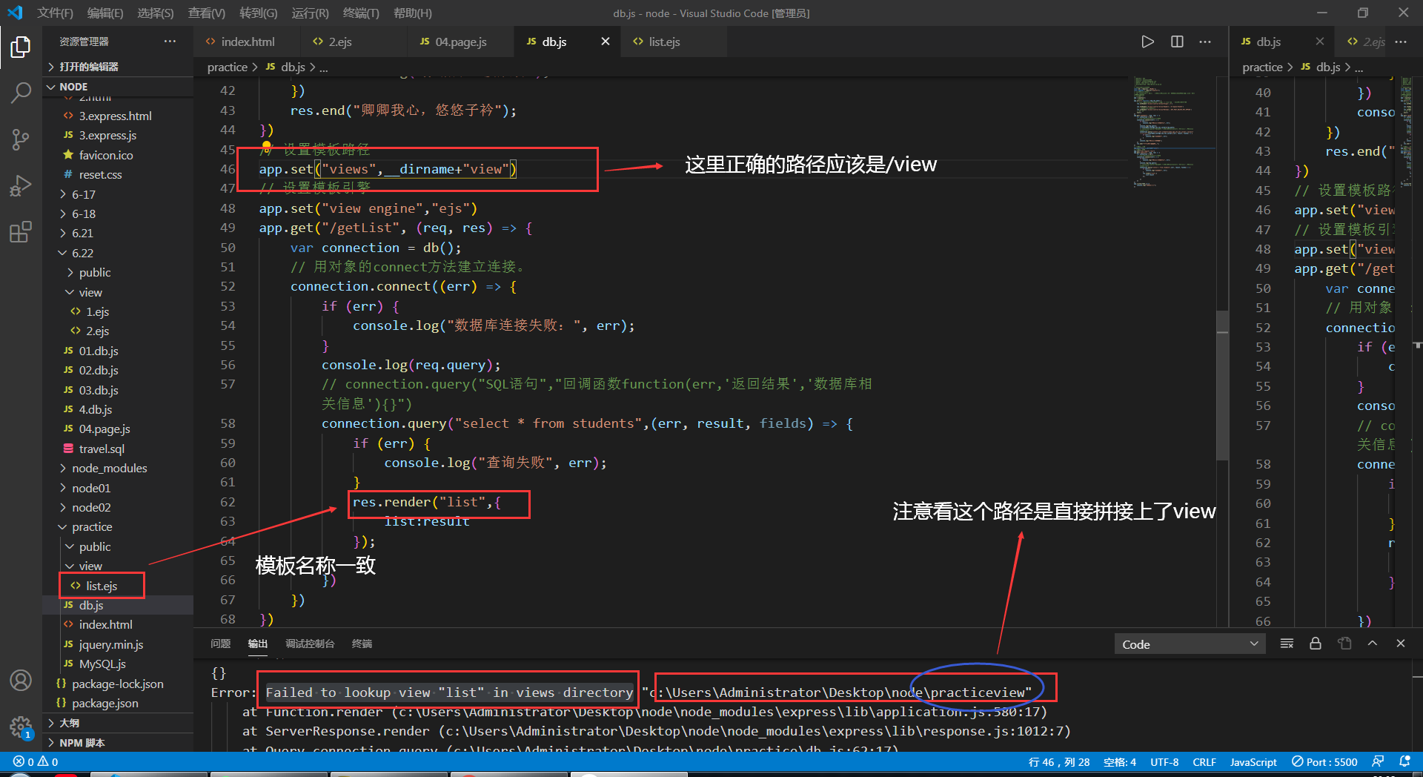
Task: Toggle notifications via status bar bell
Action: point(1406,761)
